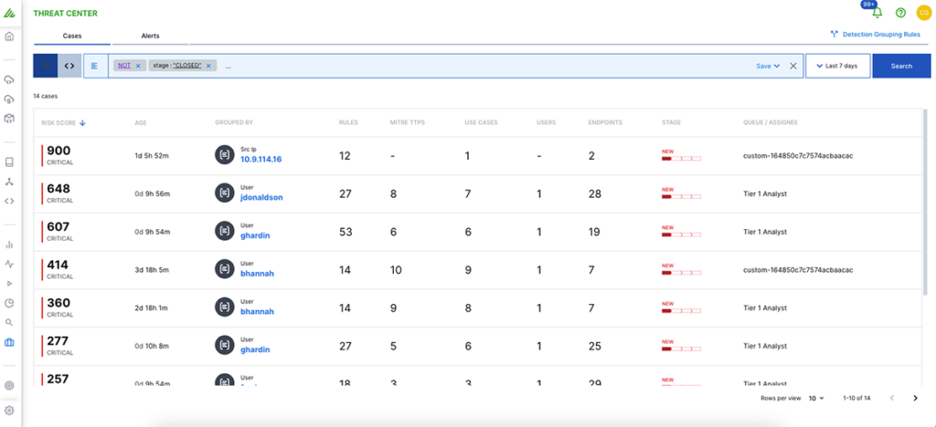Open the Detection Grouping Rules link
The height and width of the screenshot is (427, 936).
(x=875, y=34)
